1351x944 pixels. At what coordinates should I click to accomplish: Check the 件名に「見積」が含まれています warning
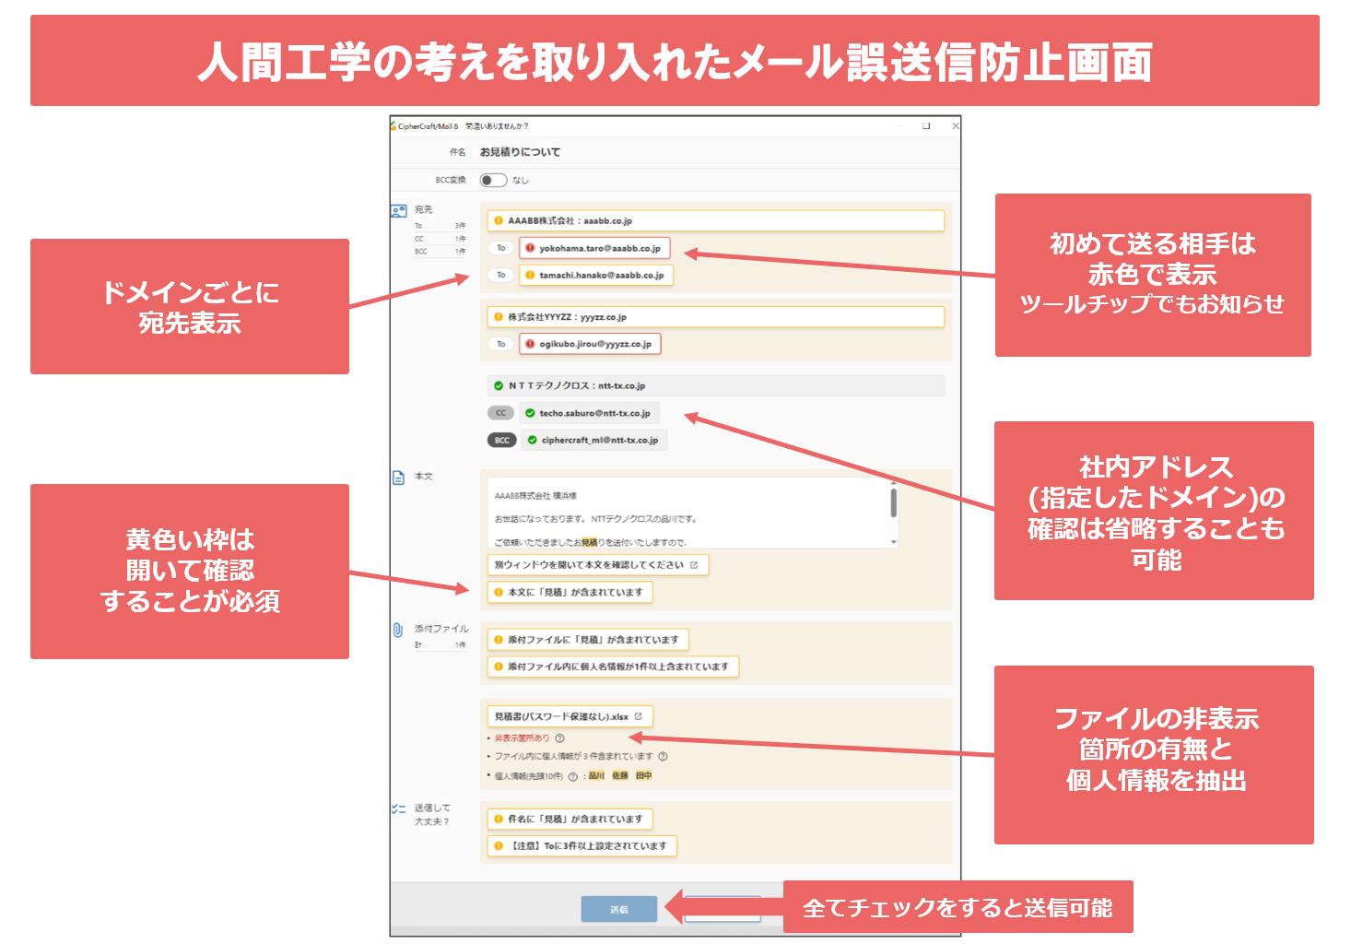[571, 819]
